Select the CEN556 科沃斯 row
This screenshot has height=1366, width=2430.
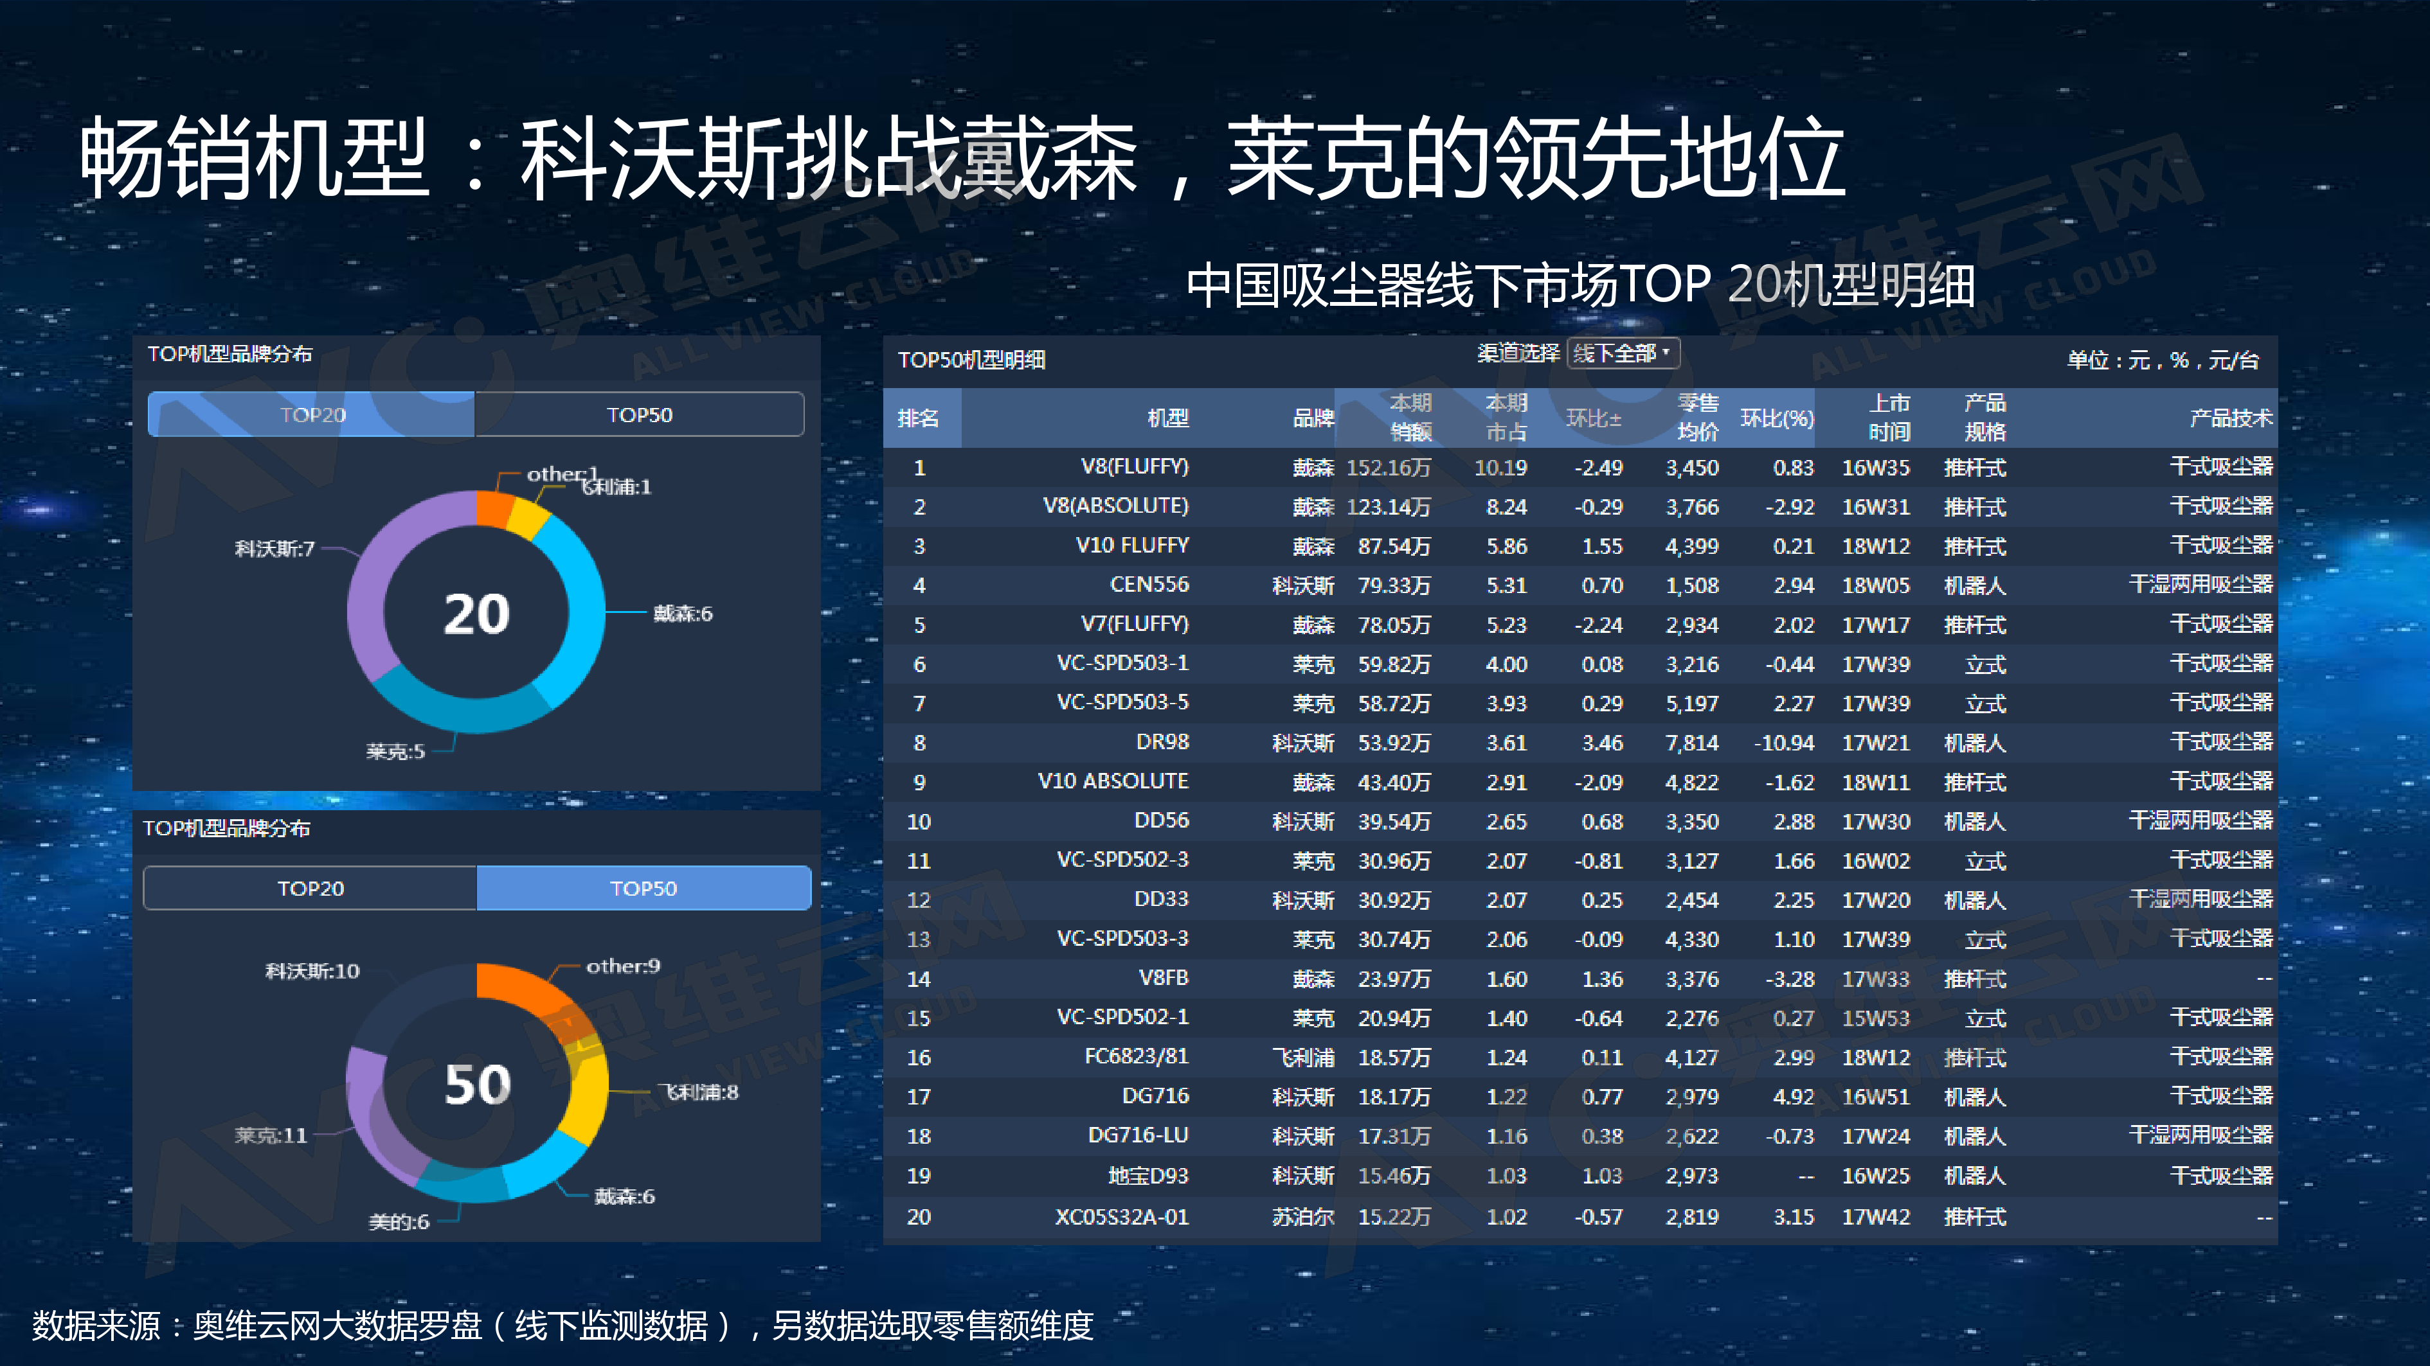(1149, 585)
